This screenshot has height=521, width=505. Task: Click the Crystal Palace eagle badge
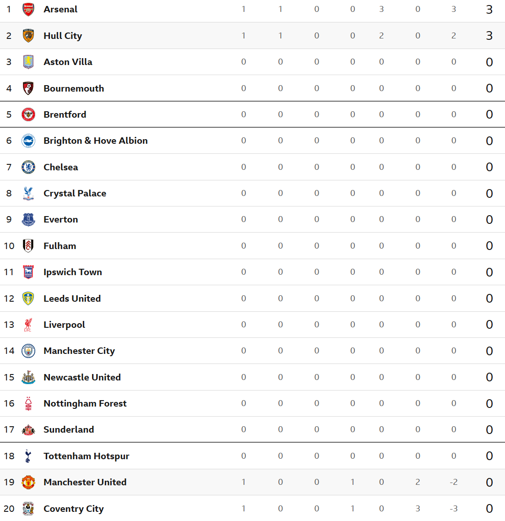coord(28,193)
